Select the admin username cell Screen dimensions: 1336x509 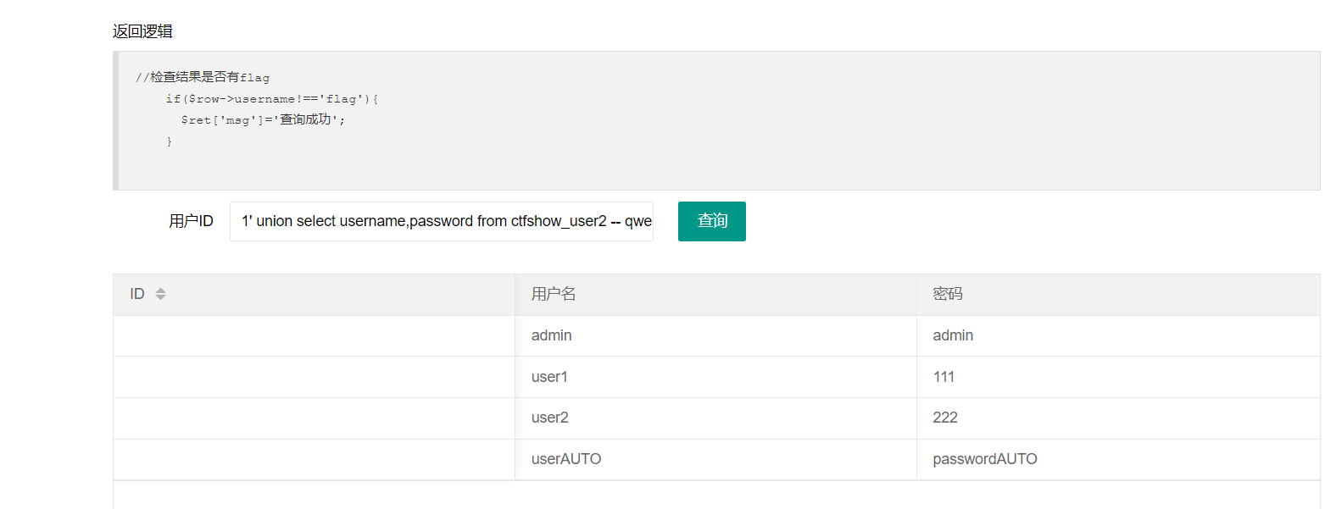715,335
